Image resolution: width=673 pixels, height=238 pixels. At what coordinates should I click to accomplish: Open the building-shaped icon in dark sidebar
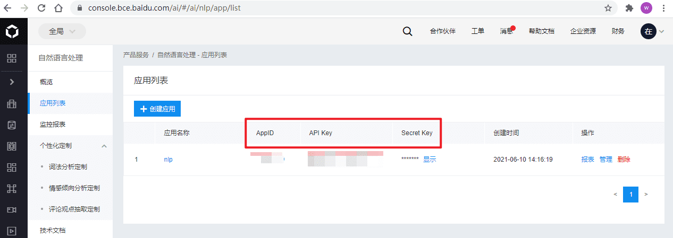point(12,104)
